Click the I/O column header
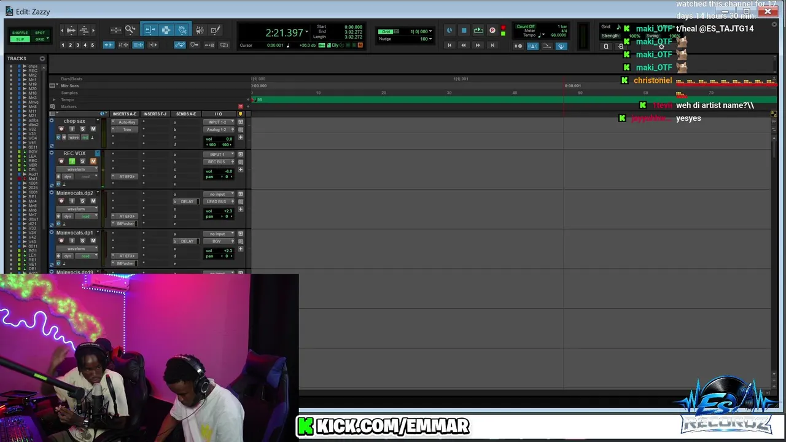The image size is (786, 442). point(219,114)
